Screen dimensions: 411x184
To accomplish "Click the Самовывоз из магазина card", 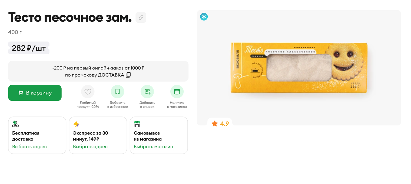I will (159, 135).
